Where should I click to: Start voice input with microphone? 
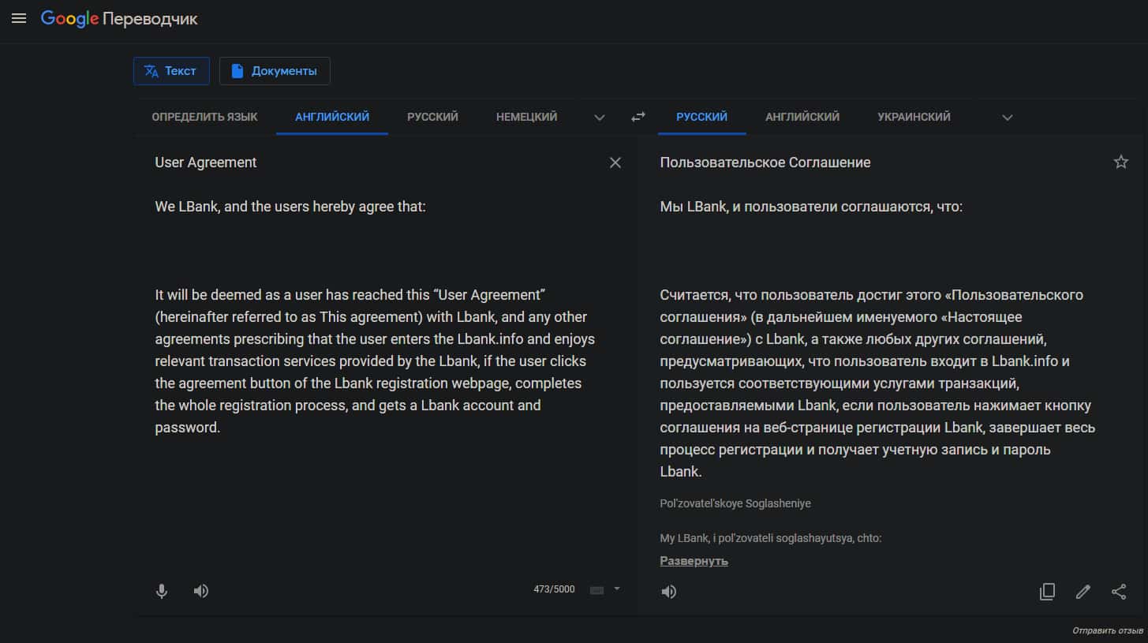(x=162, y=591)
